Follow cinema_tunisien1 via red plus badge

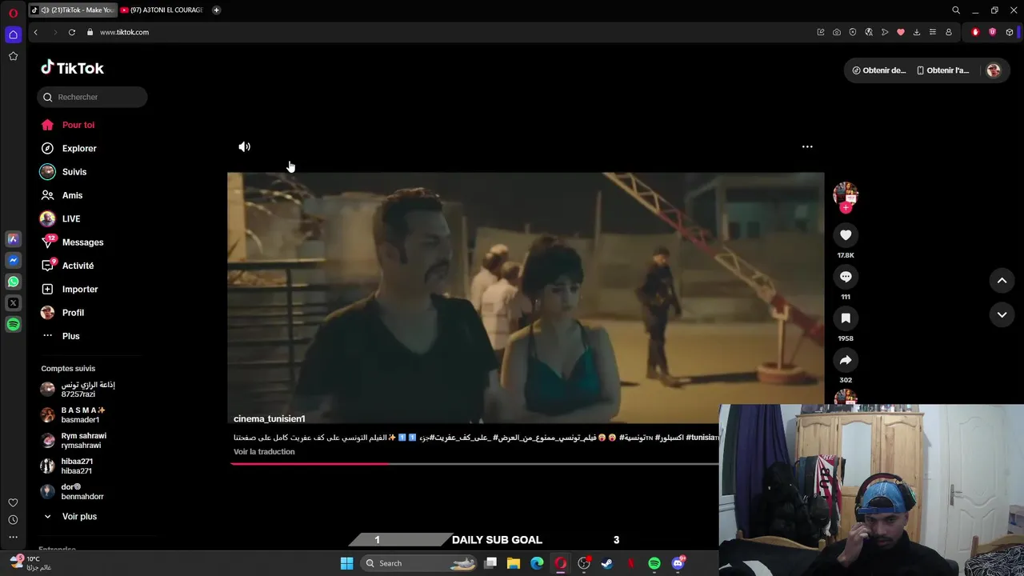point(846,208)
